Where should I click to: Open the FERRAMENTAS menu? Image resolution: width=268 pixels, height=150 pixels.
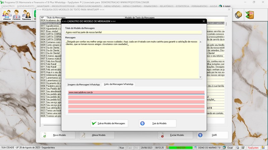pyautogui.click(x=199, y=6)
